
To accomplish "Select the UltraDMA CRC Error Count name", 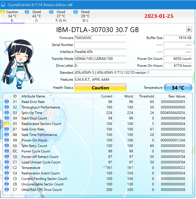I will tap(41, 190).
